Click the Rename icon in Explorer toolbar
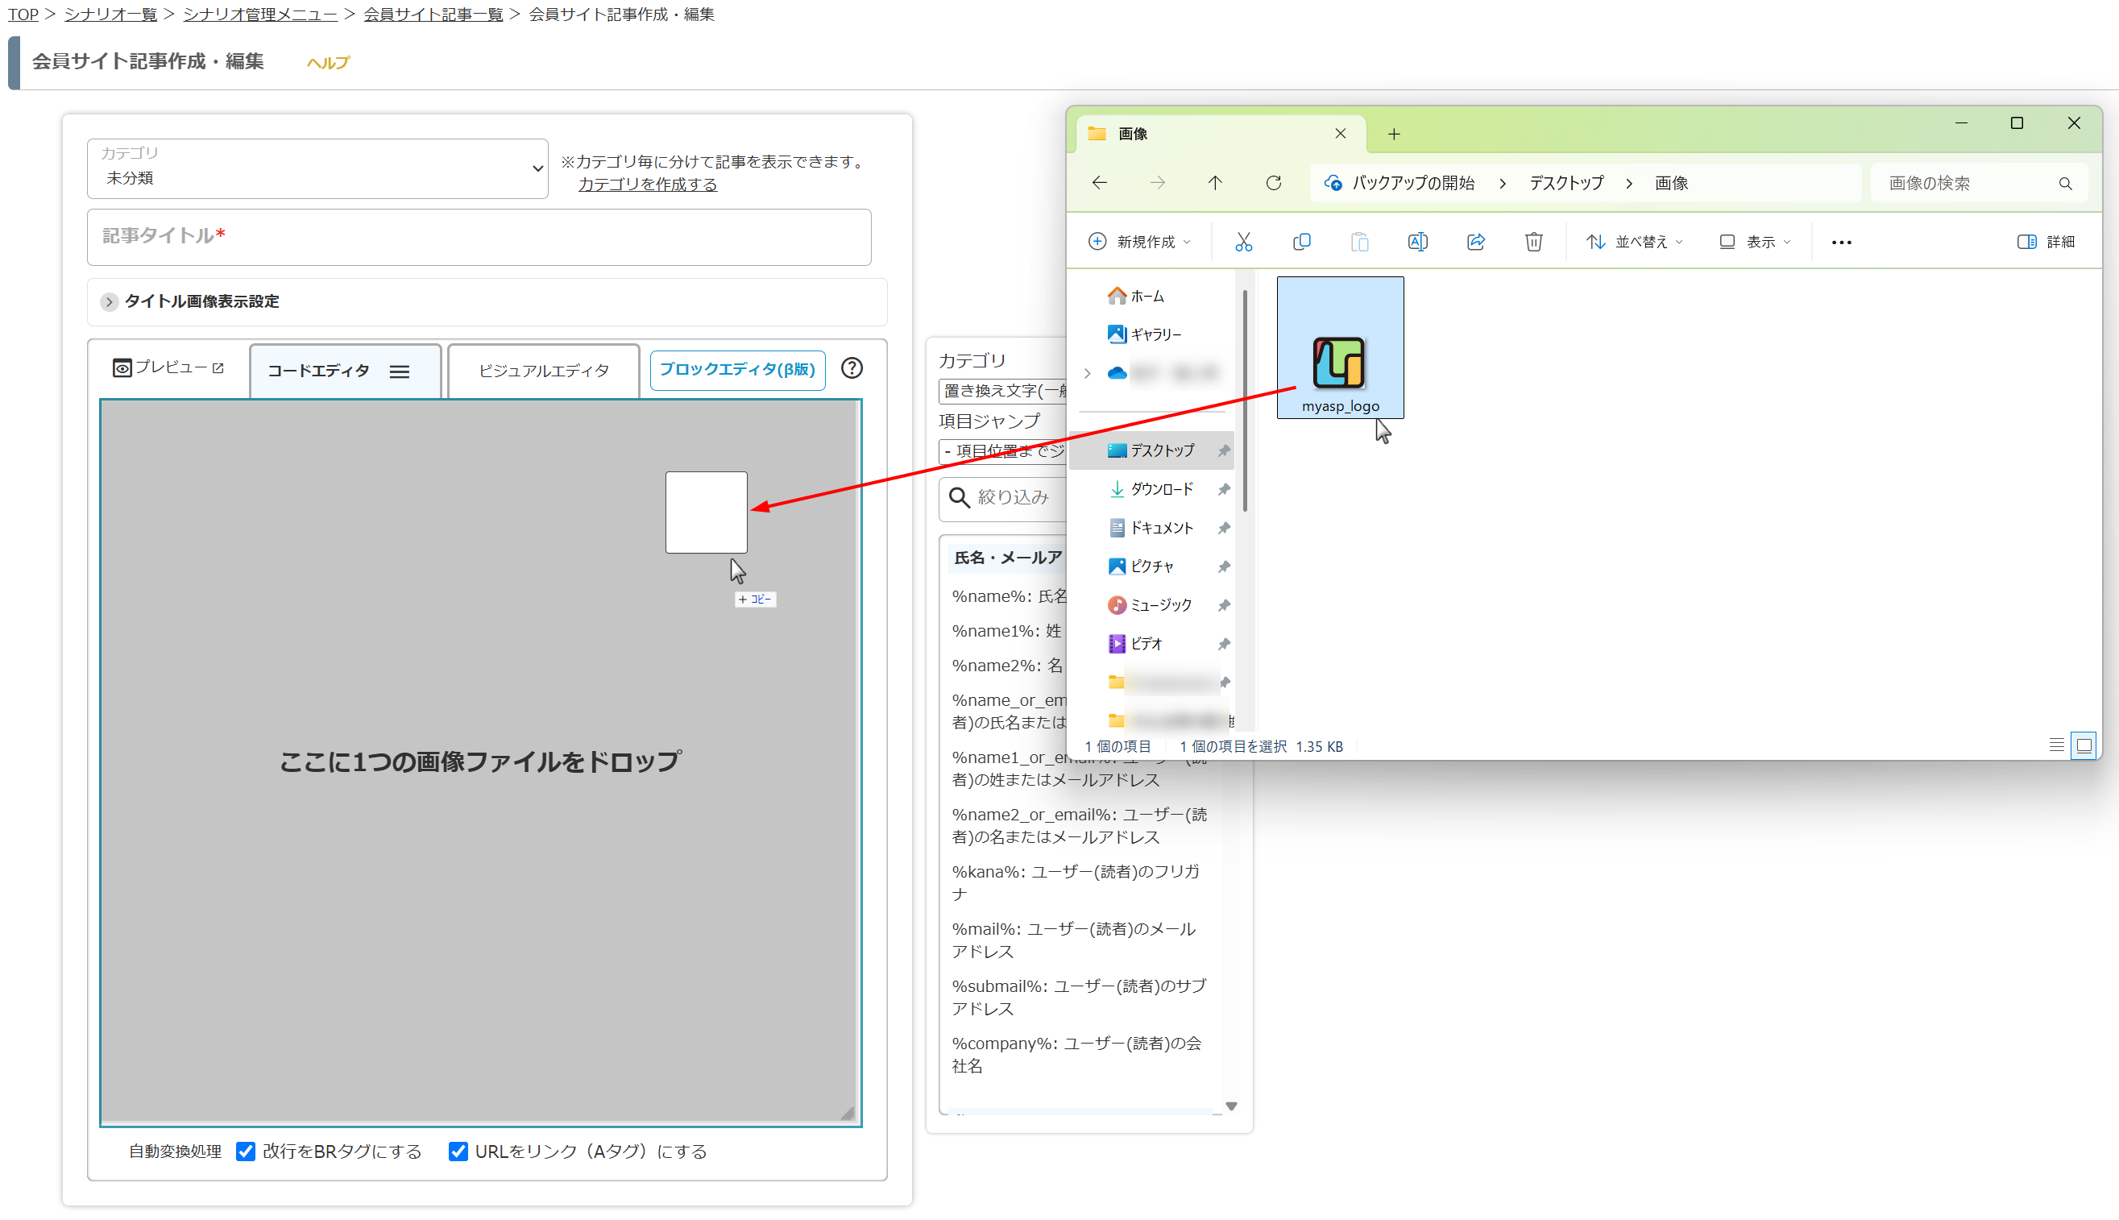This screenshot has width=2119, height=1220. (1417, 243)
